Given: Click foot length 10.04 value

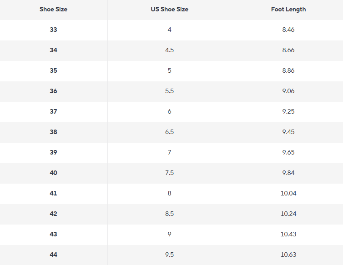Looking at the screenshot, I should pyautogui.click(x=288, y=193).
